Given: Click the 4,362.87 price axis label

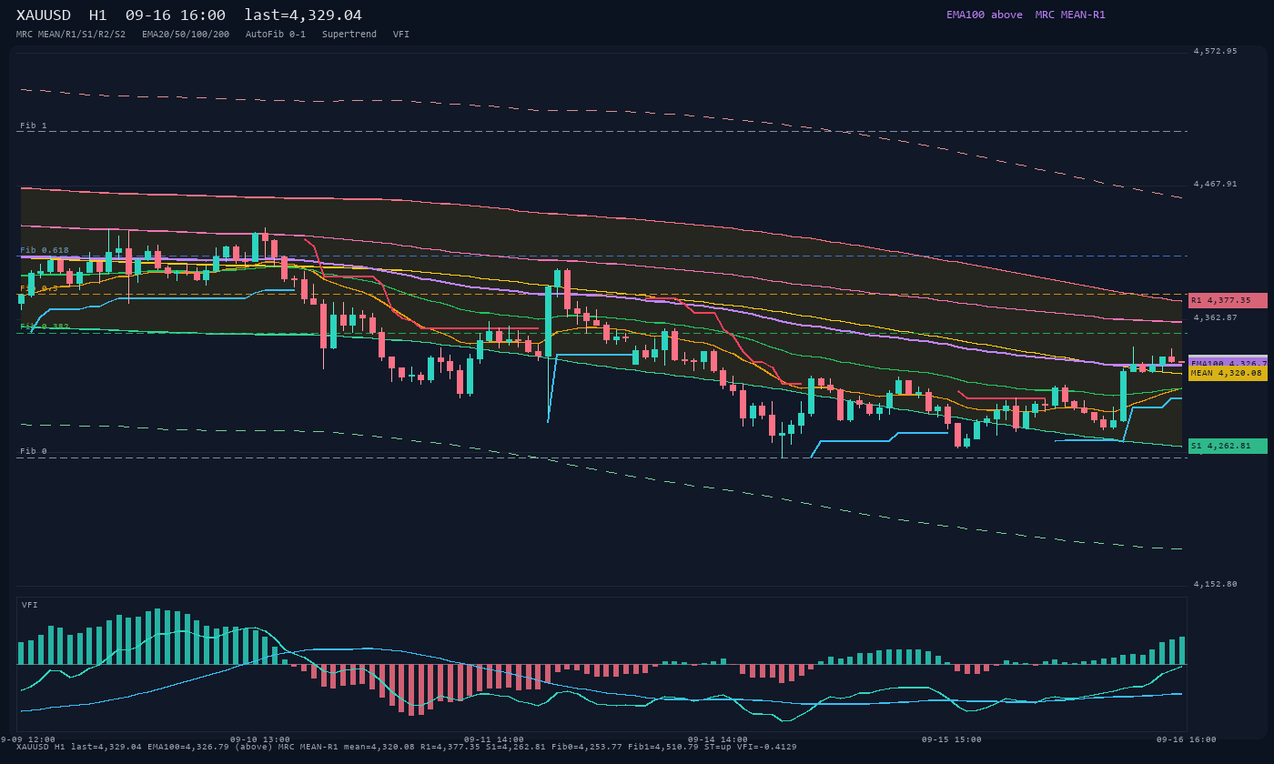Looking at the screenshot, I should tap(1216, 317).
